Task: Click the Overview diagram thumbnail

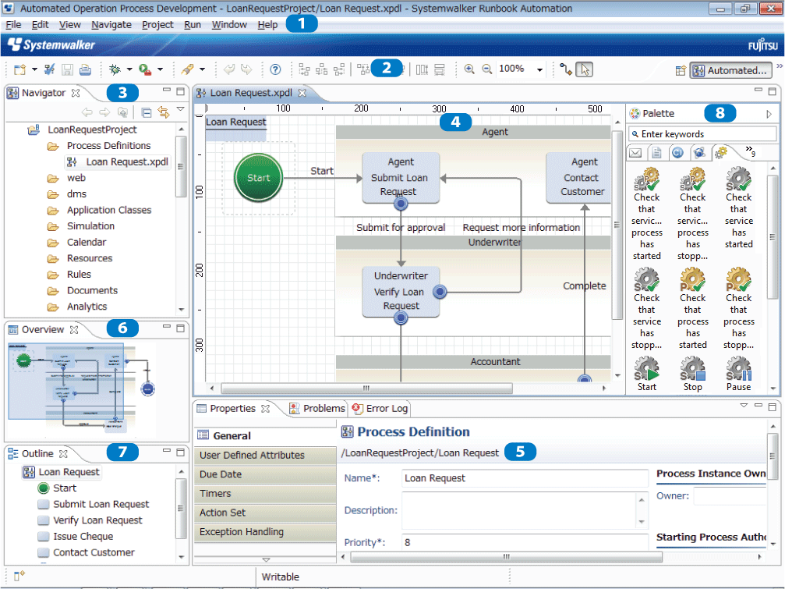Action: [82, 389]
